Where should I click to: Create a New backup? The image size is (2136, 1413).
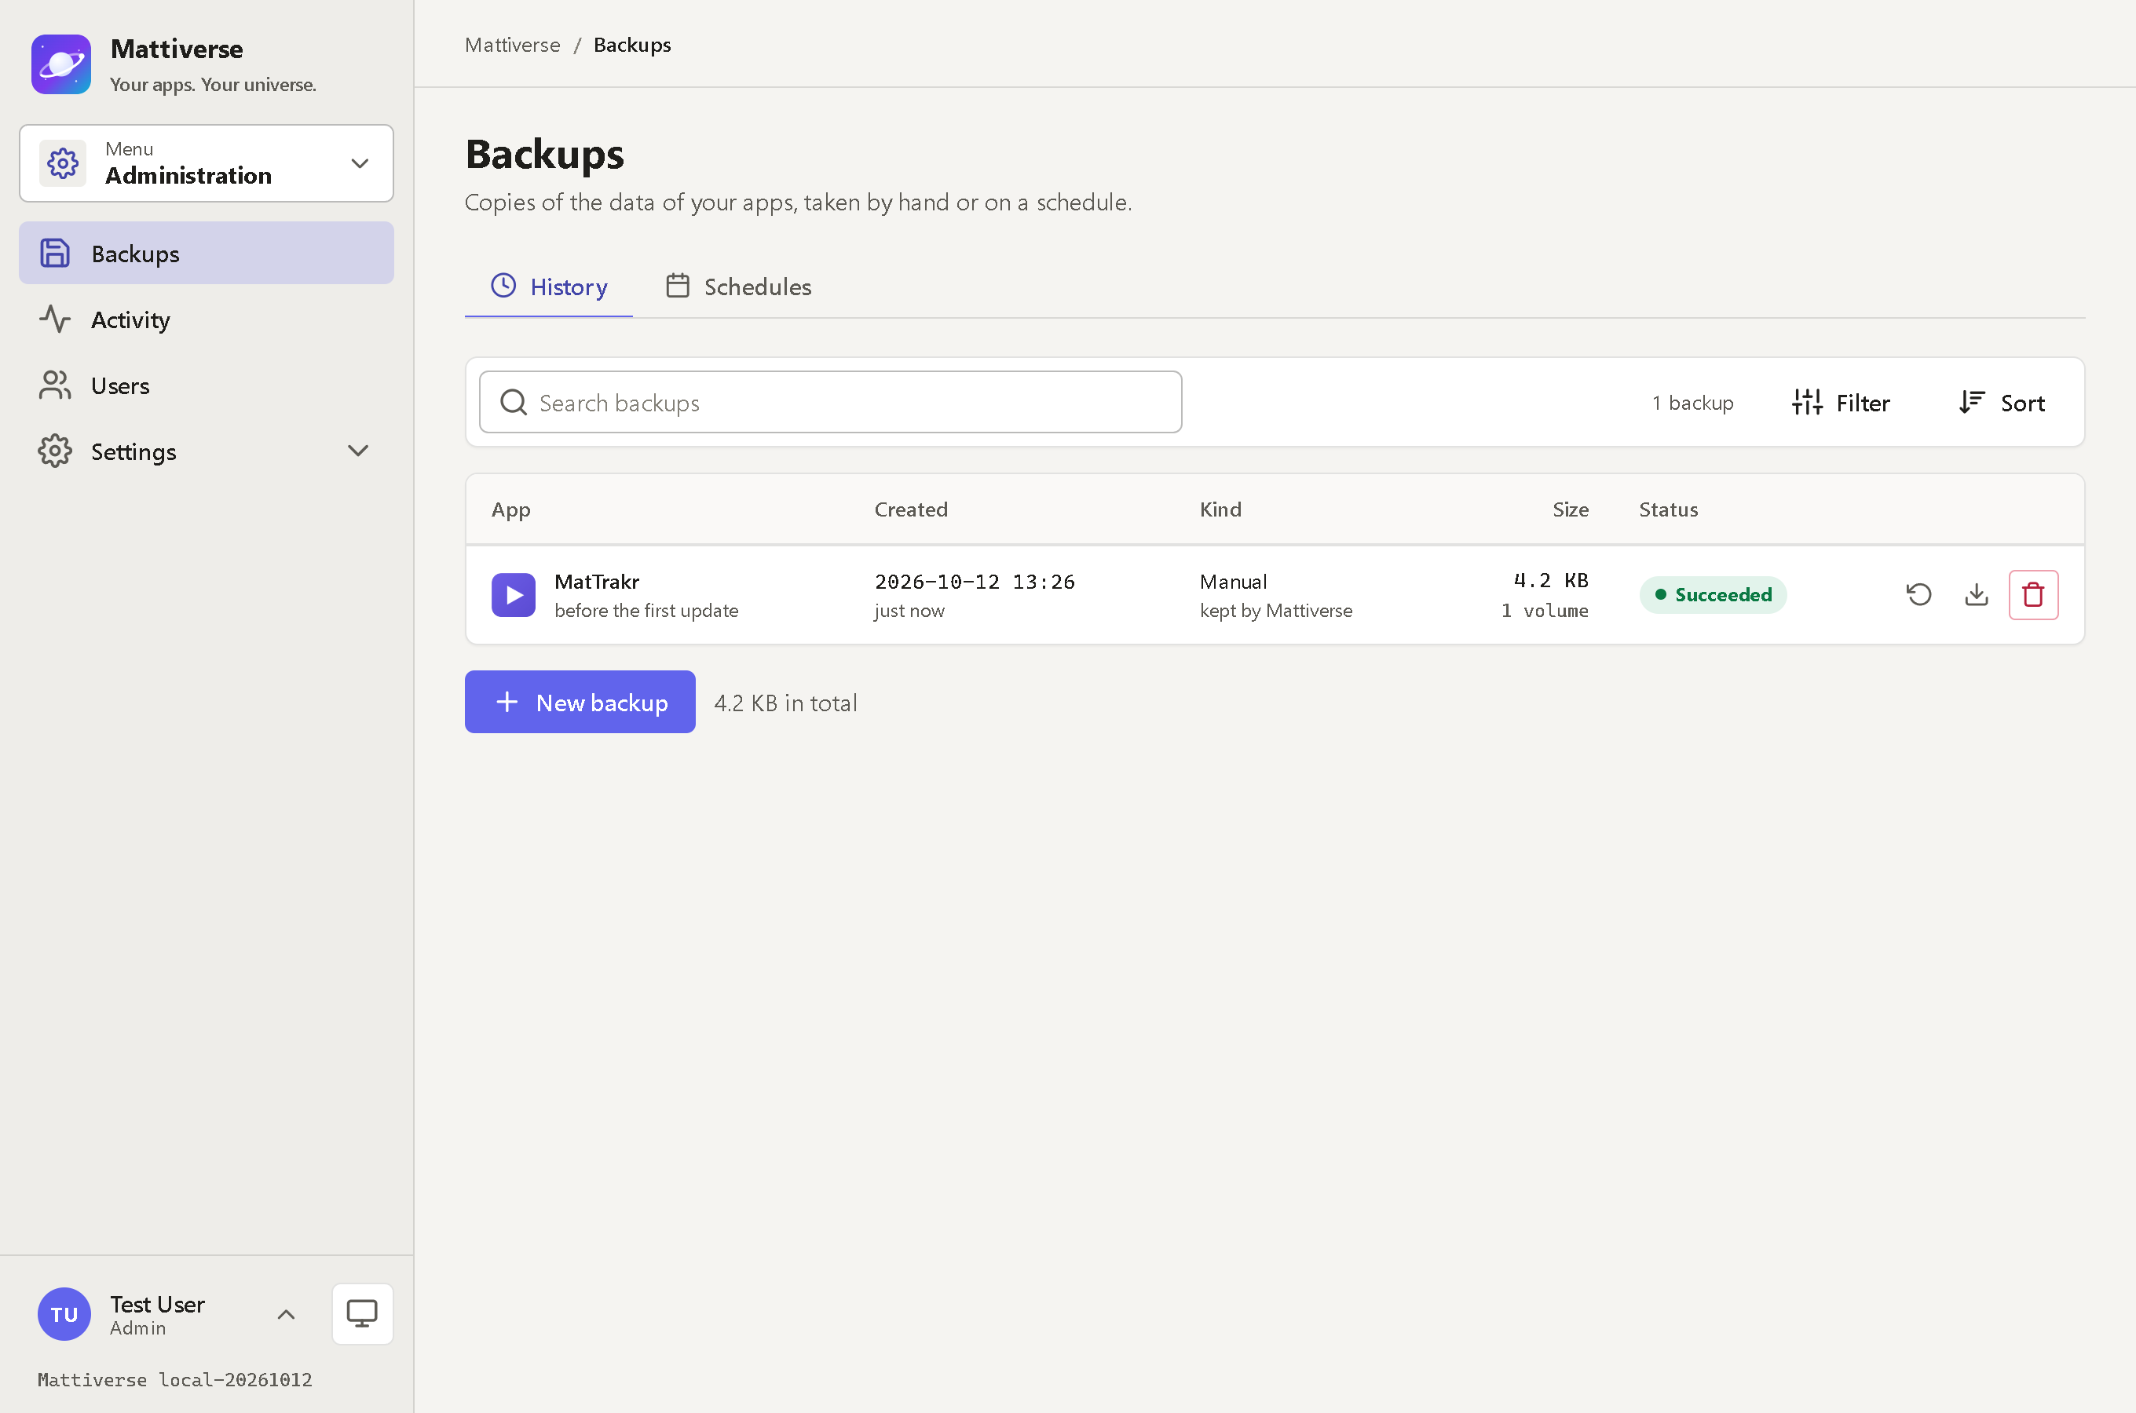[x=580, y=702]
